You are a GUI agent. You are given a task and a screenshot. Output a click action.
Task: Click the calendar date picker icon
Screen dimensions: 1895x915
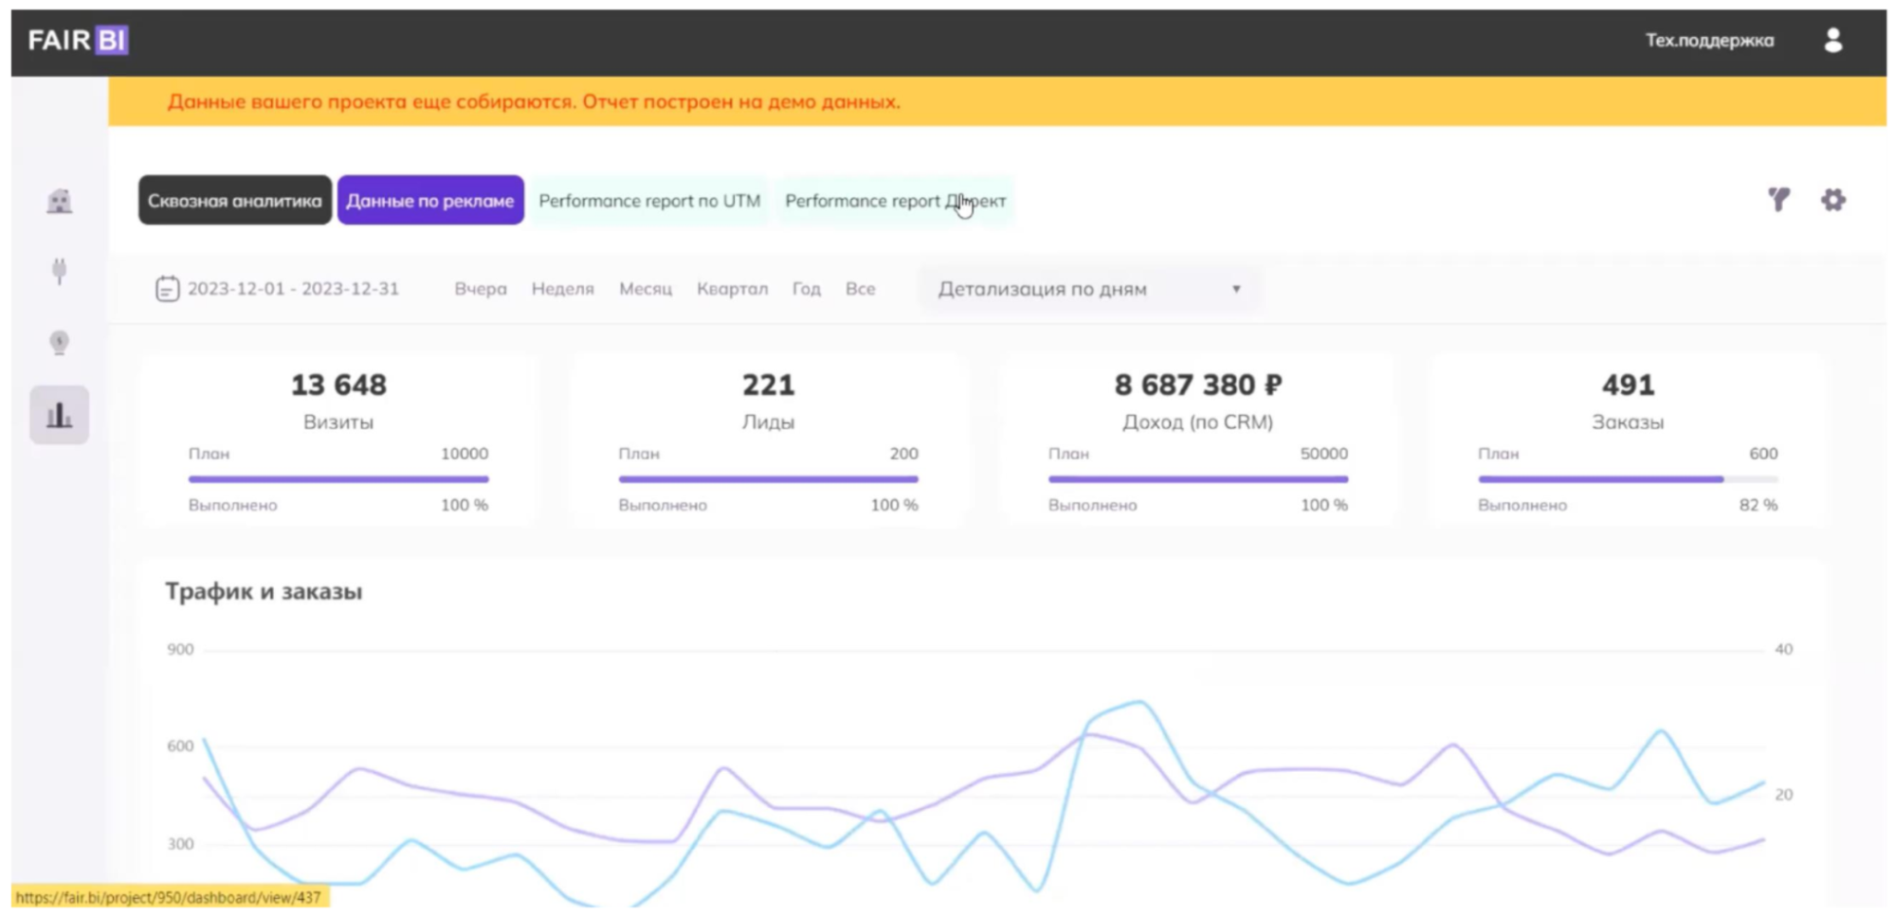point(167,289)
